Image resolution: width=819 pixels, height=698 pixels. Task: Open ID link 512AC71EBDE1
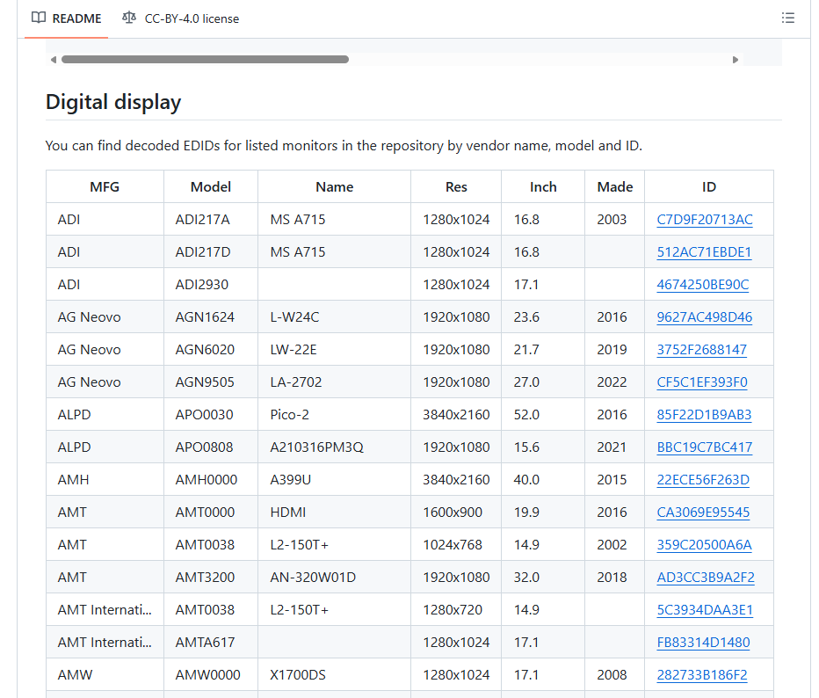704,251
